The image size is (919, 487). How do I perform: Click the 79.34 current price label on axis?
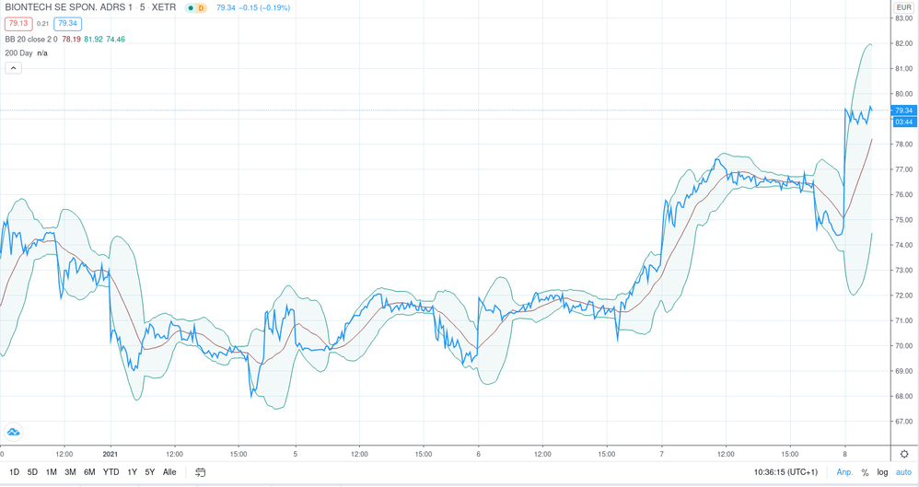(903, 110)
